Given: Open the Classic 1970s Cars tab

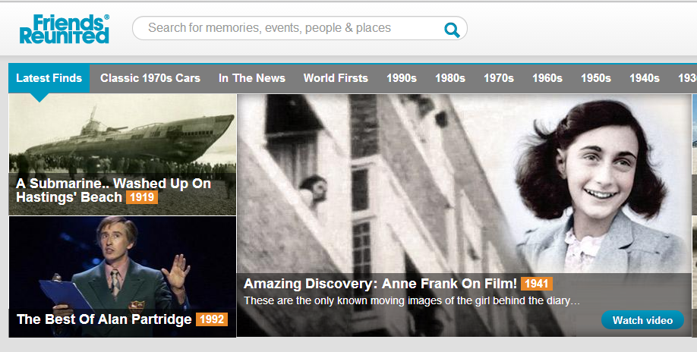Looking at the screenshot, I should (150, 78).
